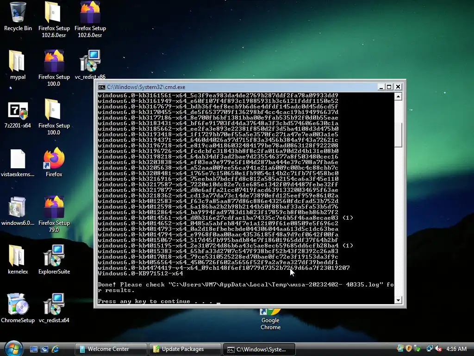
Task: Select the windows6.0 update package icon
Action: point(18,211)
